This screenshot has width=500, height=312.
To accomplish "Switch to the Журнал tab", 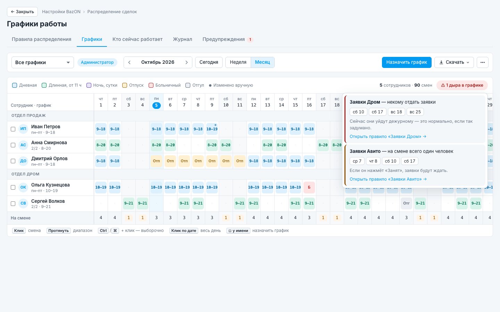I will click(x=183, y=39).
